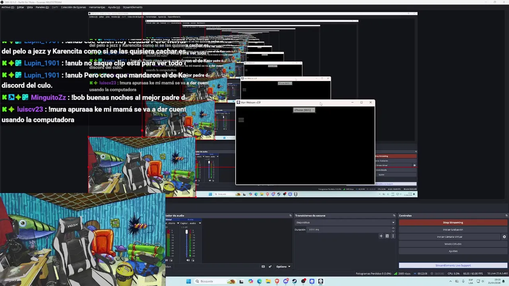Open notifications bell in system tray
The height and width of the screenshot is (286, 509).
click(503, 281)
